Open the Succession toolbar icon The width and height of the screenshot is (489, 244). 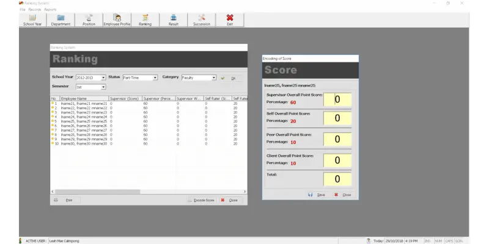tap(201, 20)
